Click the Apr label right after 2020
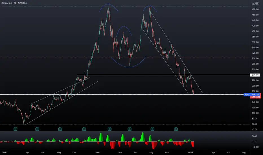Viewport: 263px width, 155px height. 27,152
